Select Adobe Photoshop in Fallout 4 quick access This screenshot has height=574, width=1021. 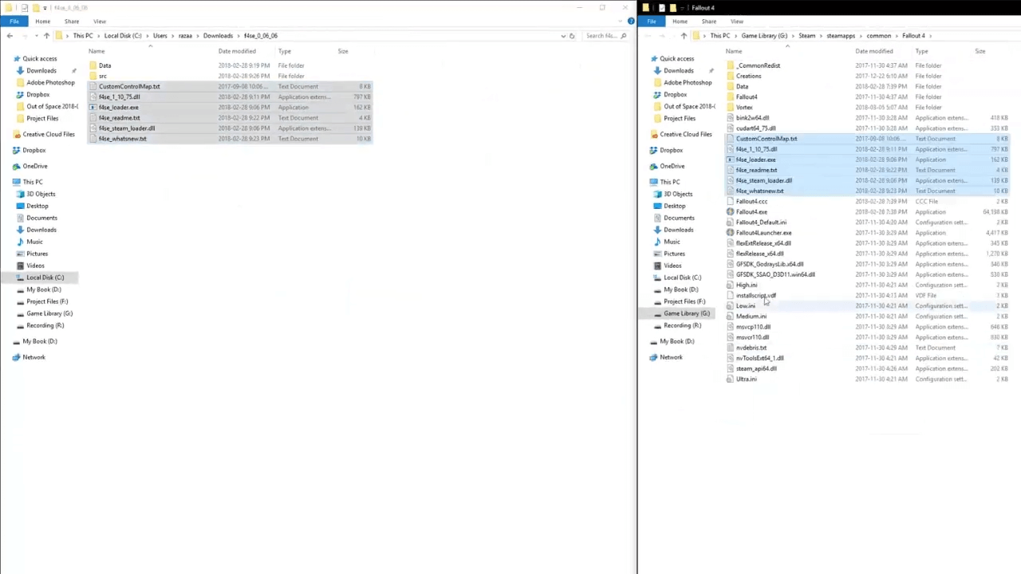pos(688,82)
